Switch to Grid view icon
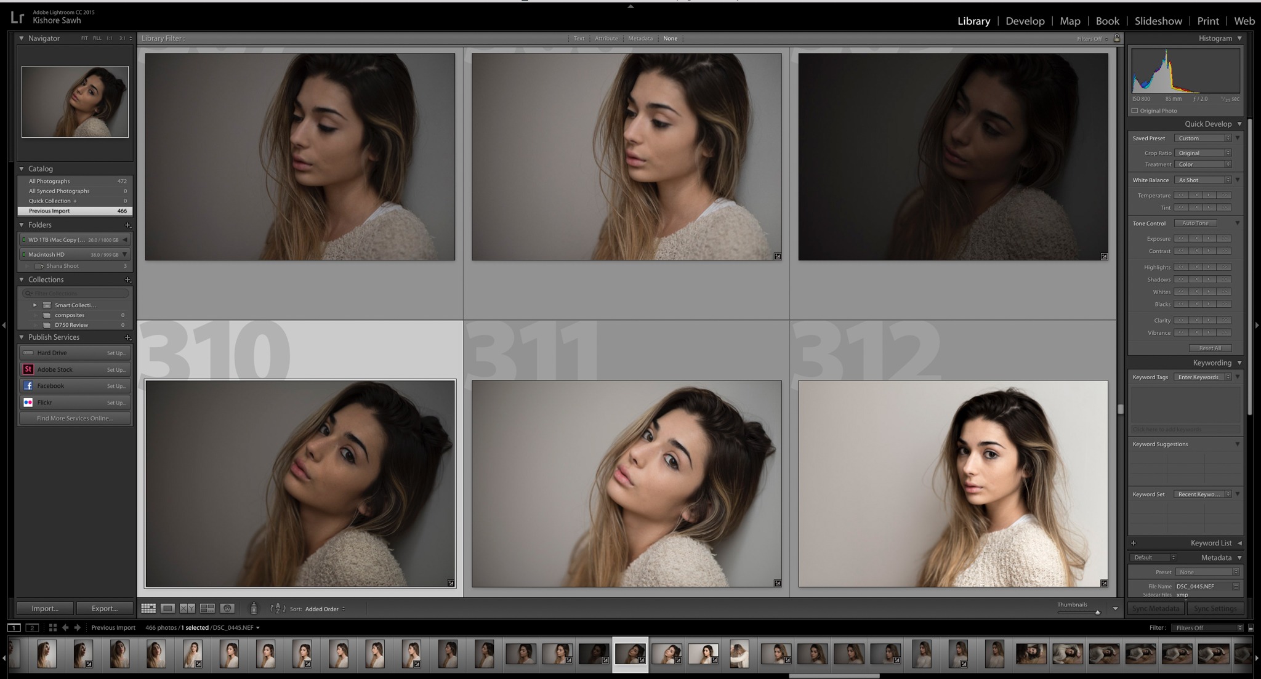The image size is (1261, 679). click(148, 608)
